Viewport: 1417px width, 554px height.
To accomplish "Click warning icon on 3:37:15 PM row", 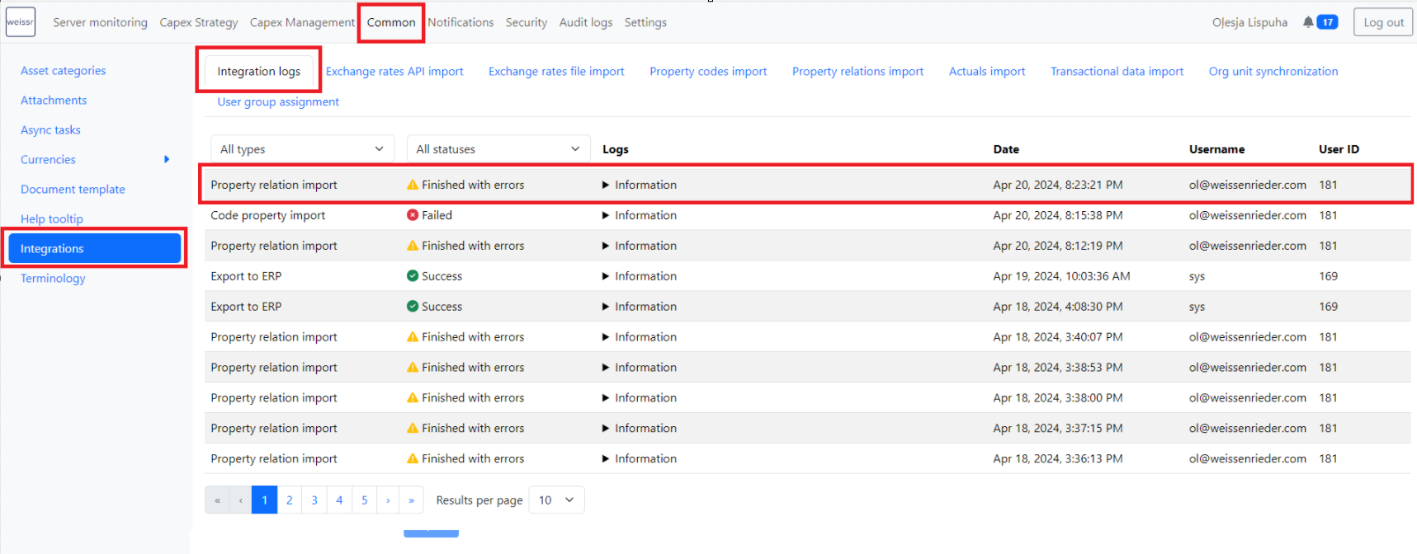I will (413, 429).
